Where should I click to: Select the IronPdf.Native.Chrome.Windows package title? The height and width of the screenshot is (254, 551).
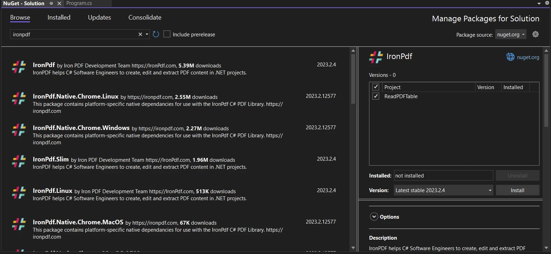click(x=81, y=128)
